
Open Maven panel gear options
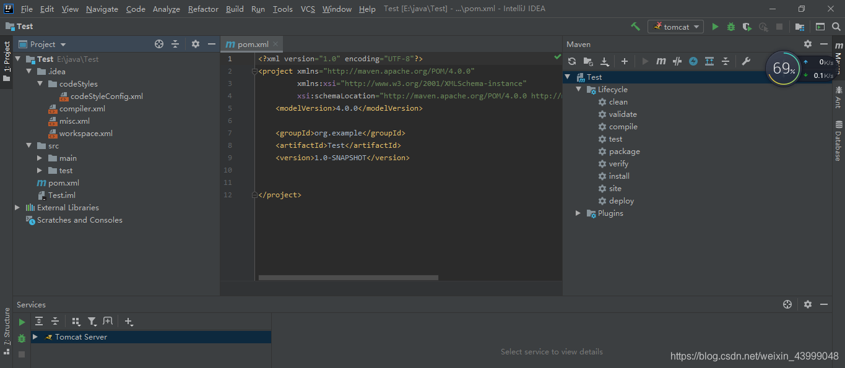click(808, 44)
